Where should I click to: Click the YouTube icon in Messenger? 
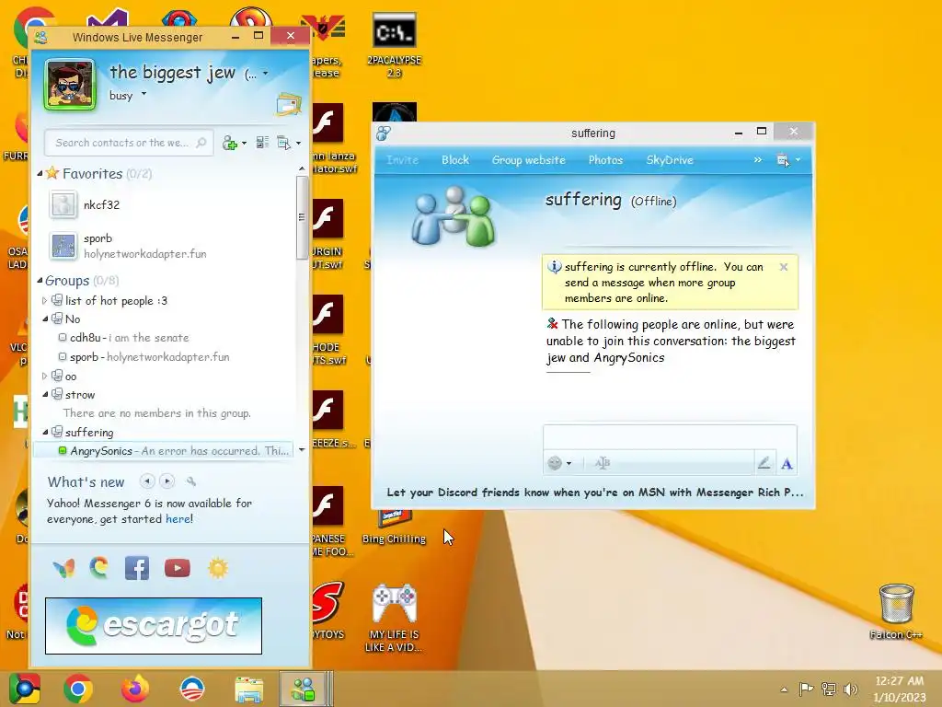(178, 568)
